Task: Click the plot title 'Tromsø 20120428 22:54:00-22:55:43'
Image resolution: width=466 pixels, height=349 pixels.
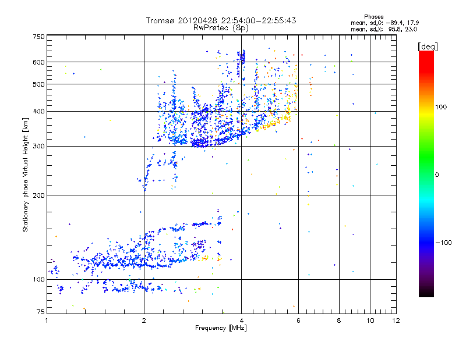Action: click(221, 20)
